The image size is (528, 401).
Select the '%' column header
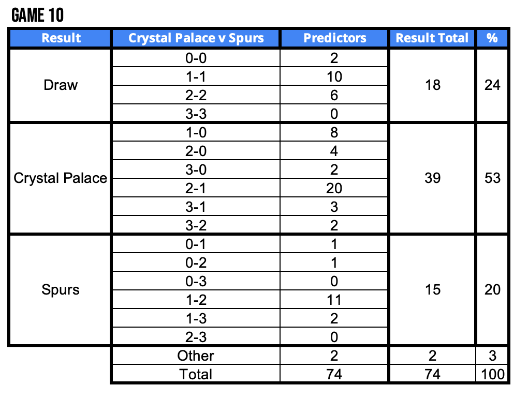coord(492,38)
